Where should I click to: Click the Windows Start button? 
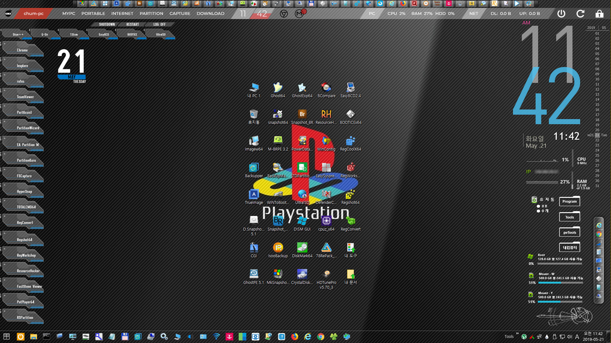point(6,336)
